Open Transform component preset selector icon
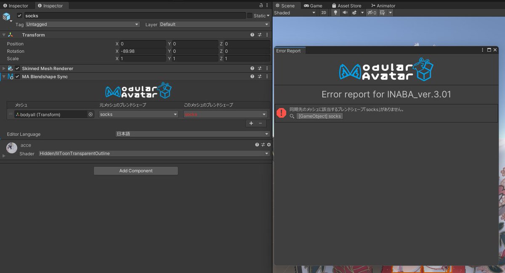Image resolution: width=505 pixels, height=273 pixels. click(260, 35)
